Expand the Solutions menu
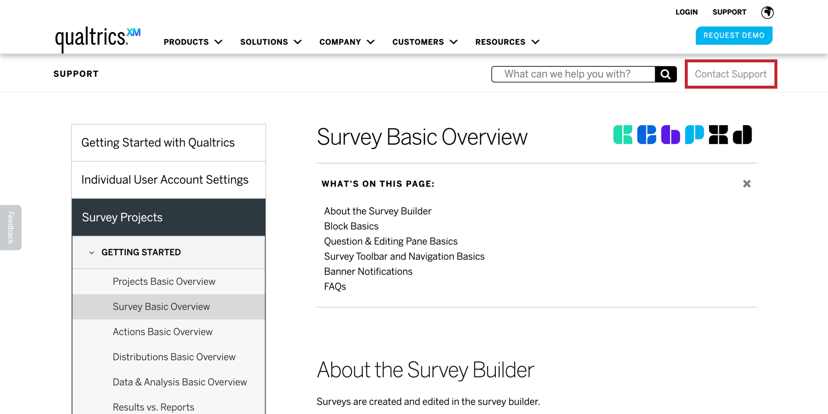 (x=271, y=42)
